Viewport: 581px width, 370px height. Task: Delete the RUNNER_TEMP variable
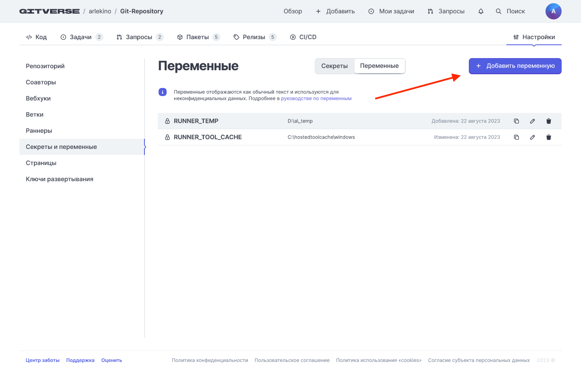click(x=549, y=121)
